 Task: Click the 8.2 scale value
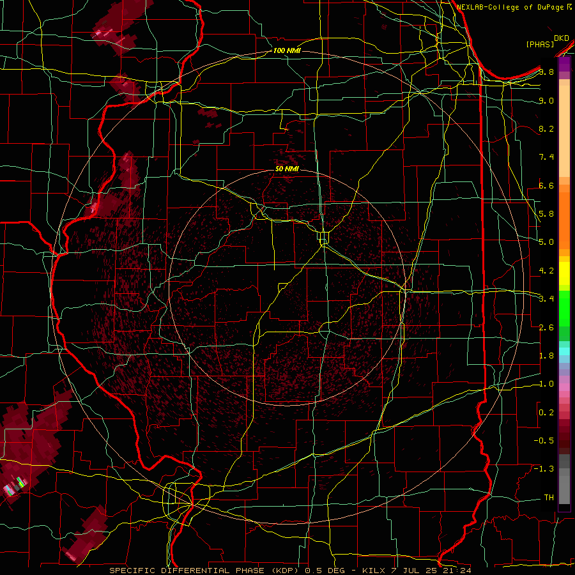[x=546, y=128]
